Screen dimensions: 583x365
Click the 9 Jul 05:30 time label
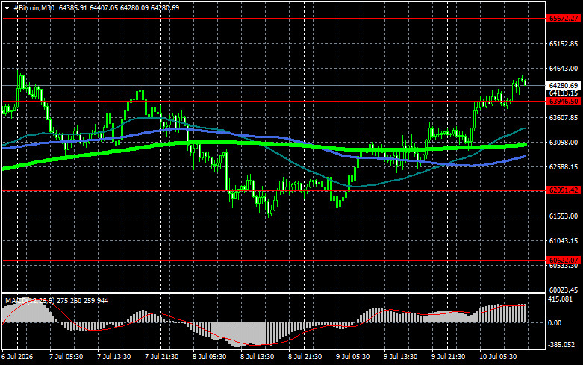coord(353,357)
